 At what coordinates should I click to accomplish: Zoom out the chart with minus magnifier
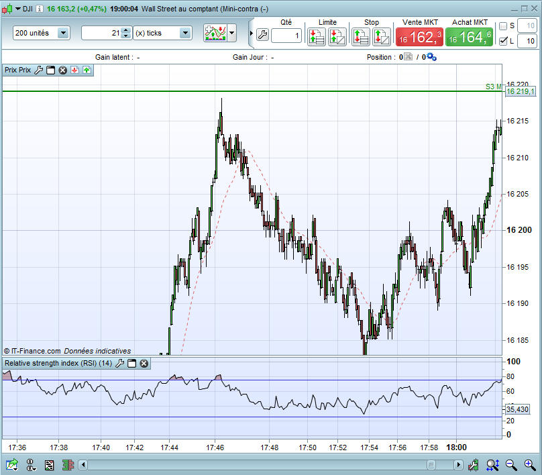point(511,465)
